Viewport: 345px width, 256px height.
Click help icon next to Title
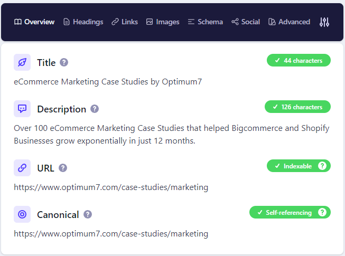(64, 62)
